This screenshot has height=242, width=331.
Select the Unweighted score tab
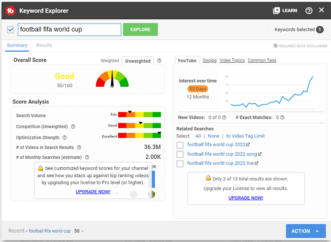(138, 61)
